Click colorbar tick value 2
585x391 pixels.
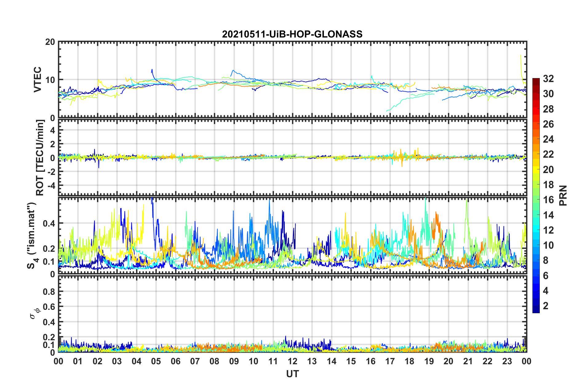point(545,306)
